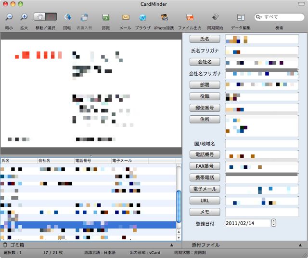Open the データ編集 data edit icon

pos(241,17)
